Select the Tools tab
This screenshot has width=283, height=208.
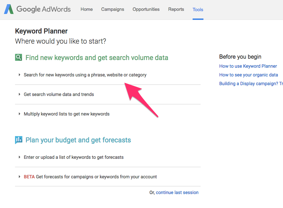click(x=198, y=10)
